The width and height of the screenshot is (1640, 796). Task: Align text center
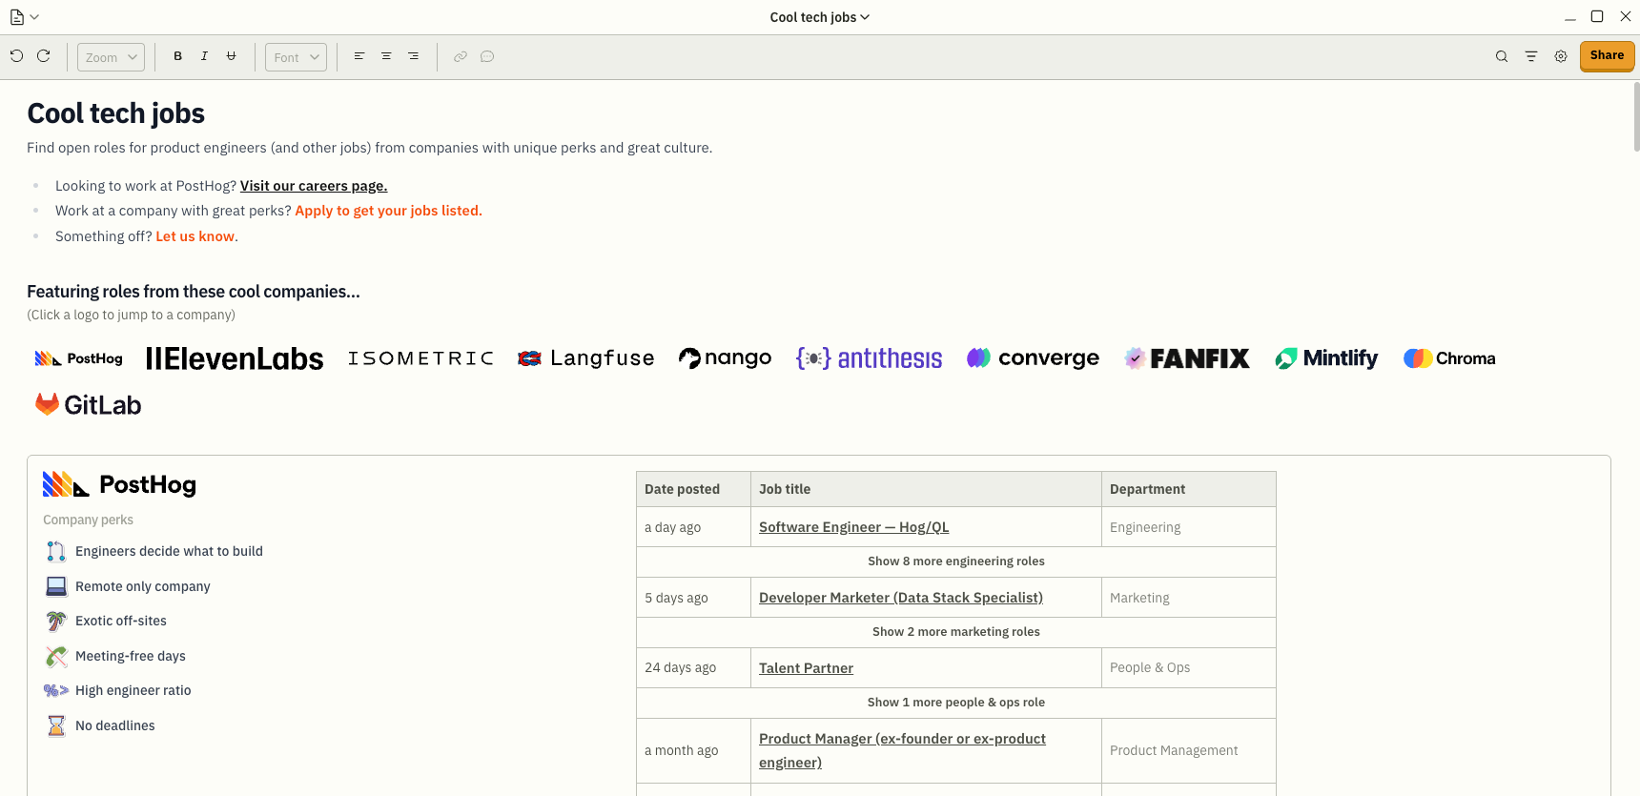[x=386, y=56]
